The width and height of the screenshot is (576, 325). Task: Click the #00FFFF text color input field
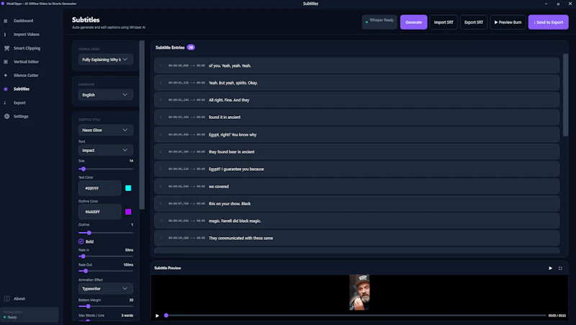99,188
